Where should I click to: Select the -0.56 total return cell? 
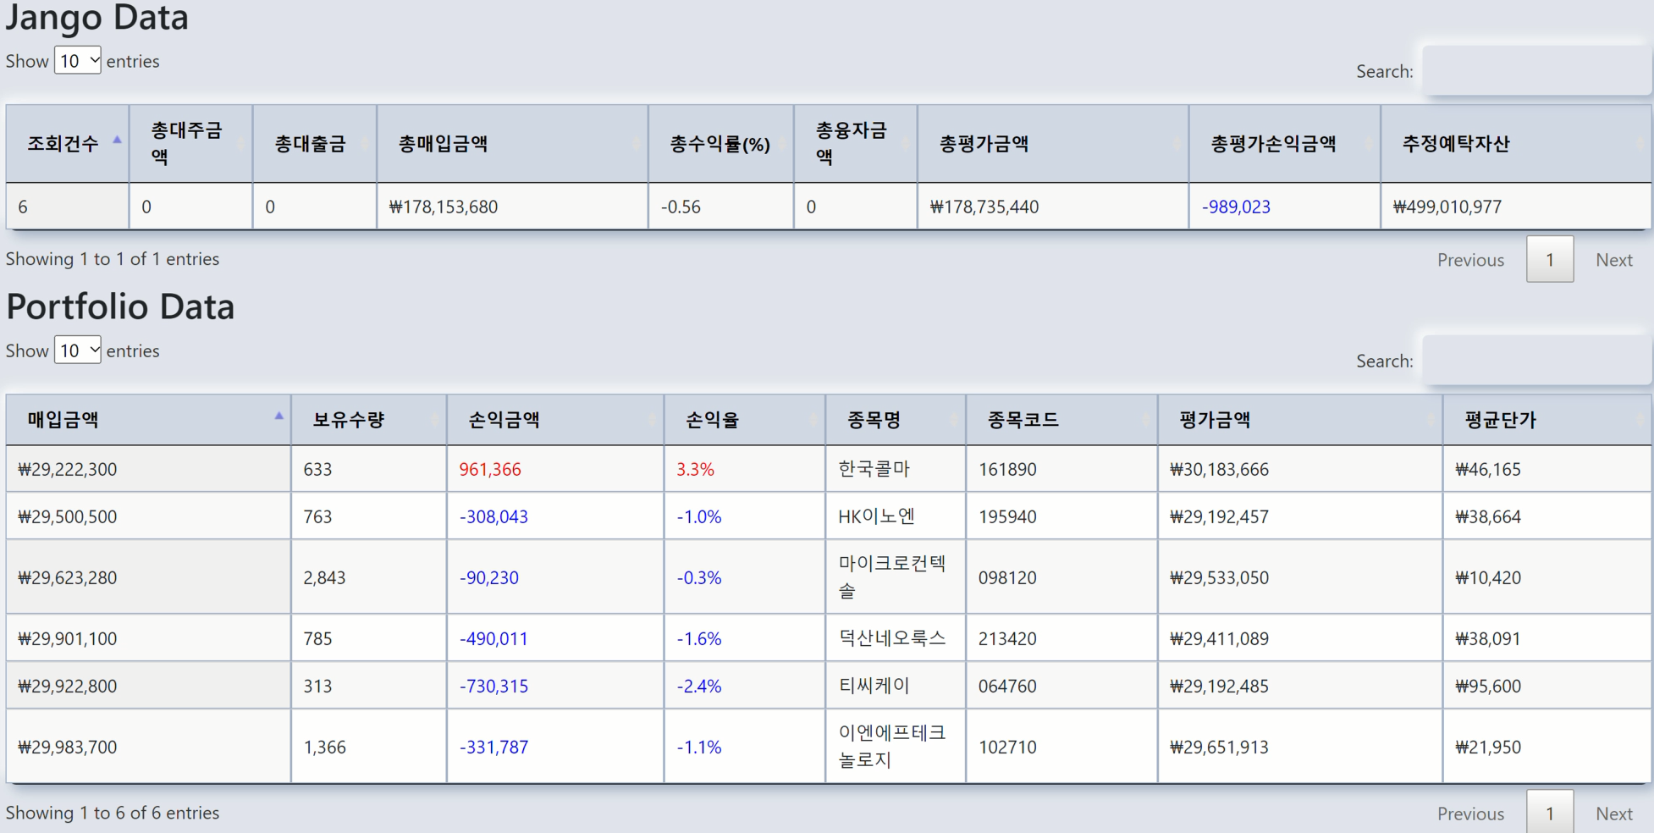[720, 207]
